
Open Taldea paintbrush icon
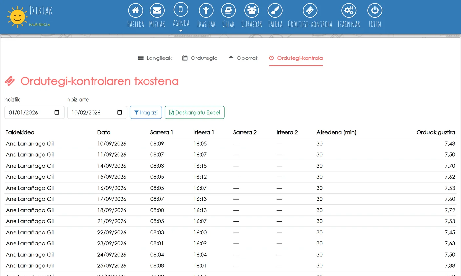click(275, 11)
